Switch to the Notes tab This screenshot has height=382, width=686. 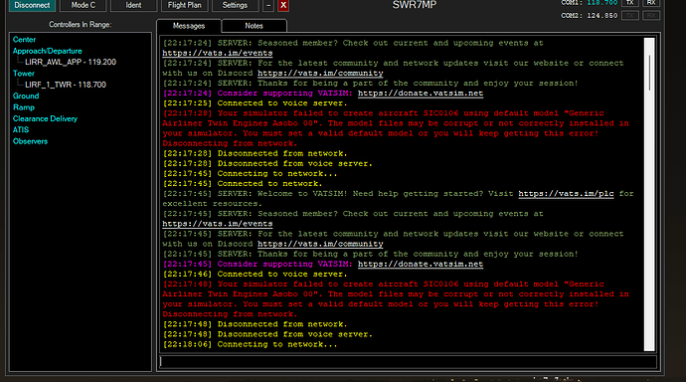255,26
